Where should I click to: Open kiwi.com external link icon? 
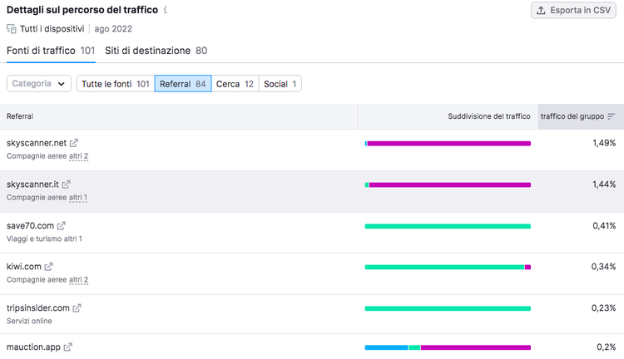[x=48, y=267]
